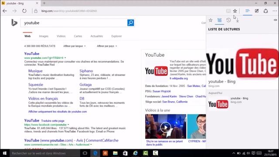279x157 pixels.
Task: Open Task View on the taskbar
Action: 85,153
